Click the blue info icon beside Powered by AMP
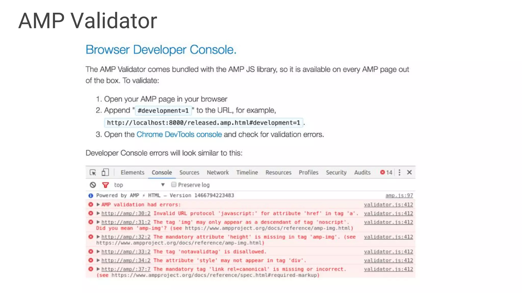 point(91,196)
